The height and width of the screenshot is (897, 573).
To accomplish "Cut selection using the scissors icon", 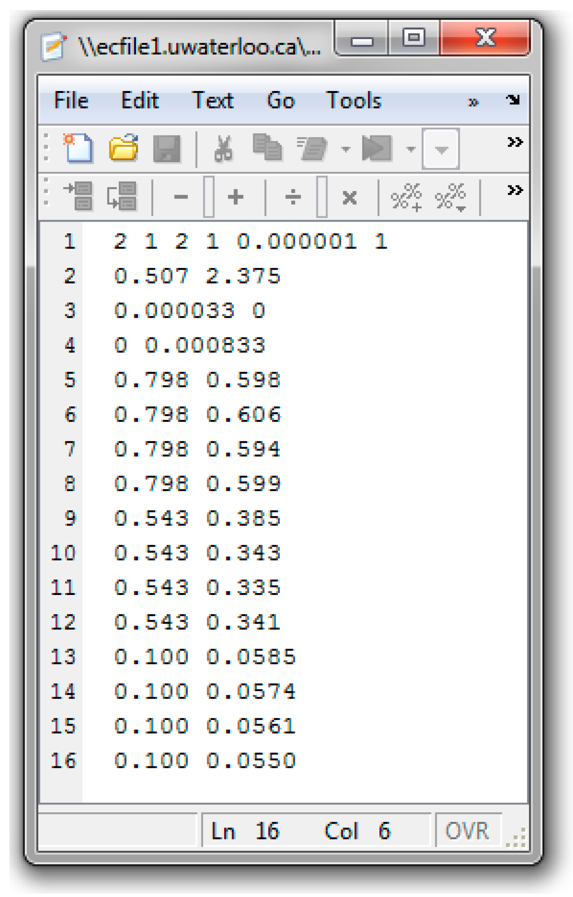I will [x=223, y=149].
